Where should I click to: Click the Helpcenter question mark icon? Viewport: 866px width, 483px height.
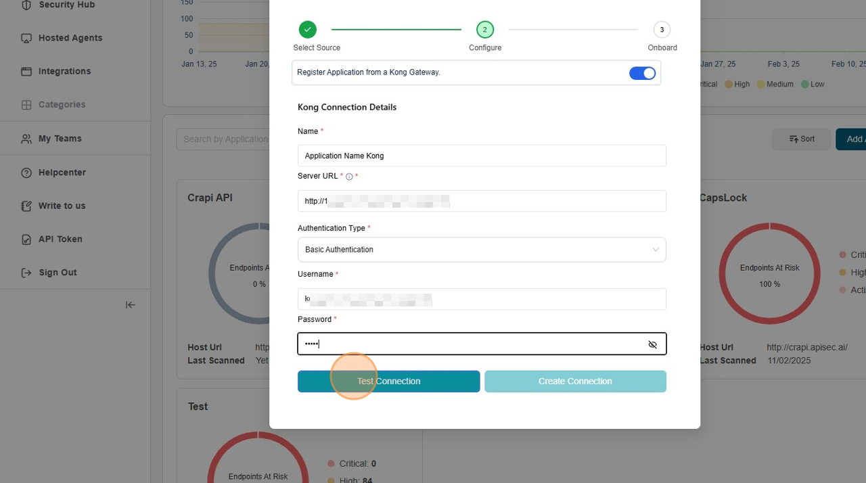tap(26, 172)
